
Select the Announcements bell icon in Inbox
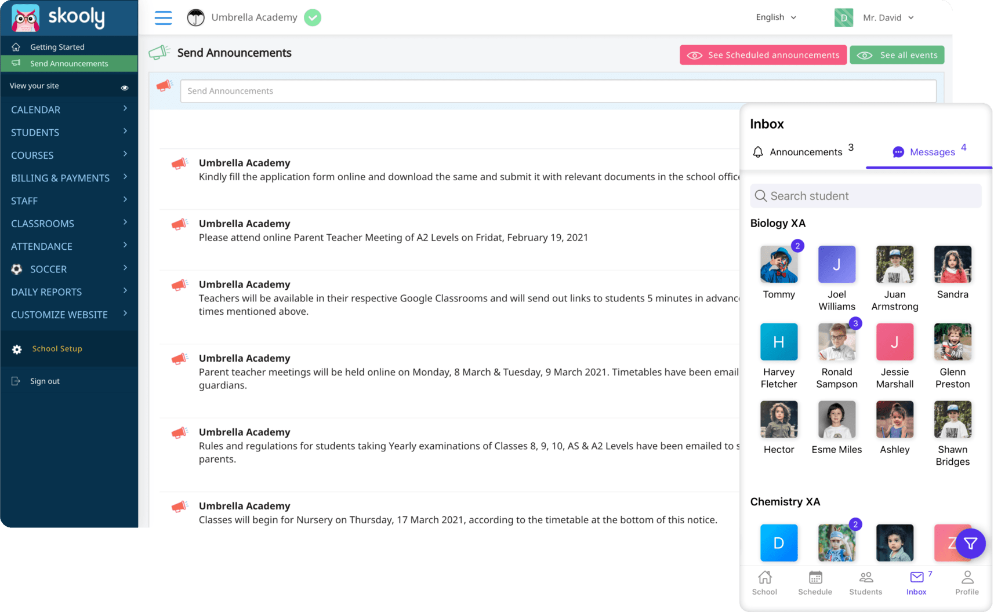[757, 151]
